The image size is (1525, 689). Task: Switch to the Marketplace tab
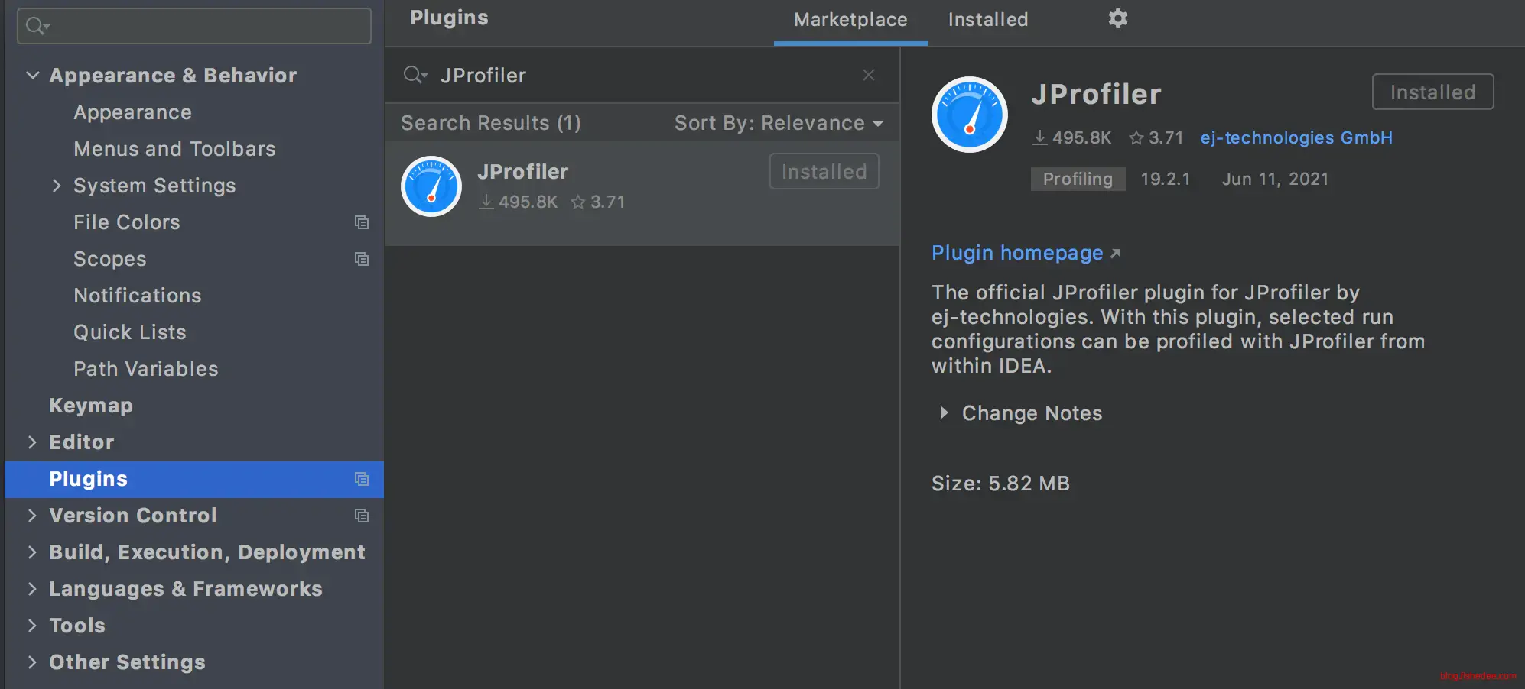(850, 20)
